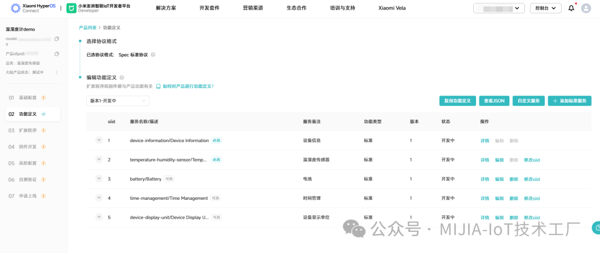Select step 02 功能定义

click(x=33, y=114)
